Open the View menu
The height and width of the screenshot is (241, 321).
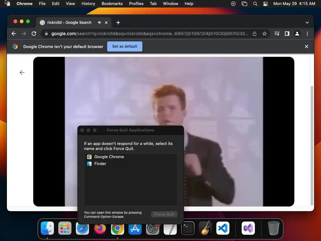[x=70, y=3]
